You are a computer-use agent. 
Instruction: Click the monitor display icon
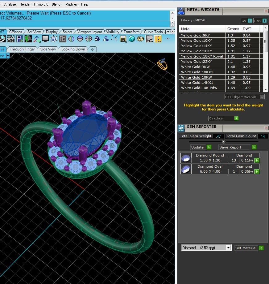[45, 39]
